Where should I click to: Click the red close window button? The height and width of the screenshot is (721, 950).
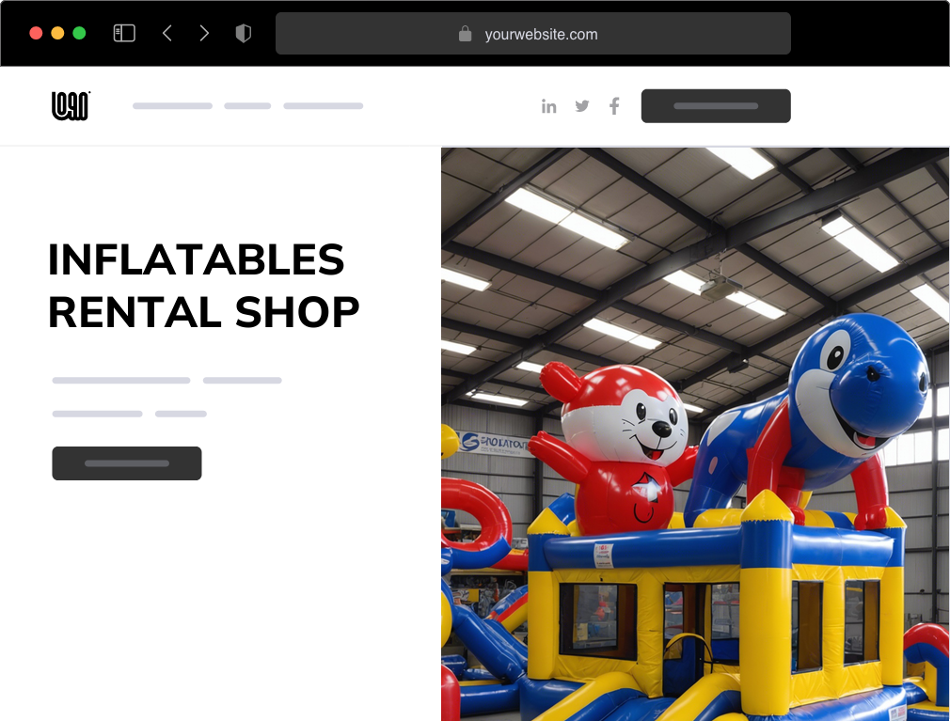[x=36, y=33]
